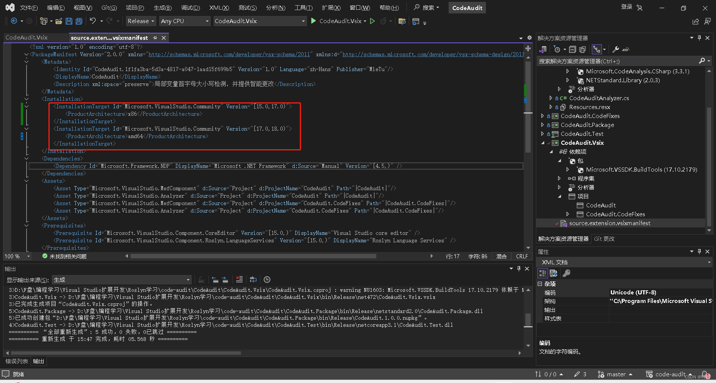The height and width of the screenshot is (383, 716).
Task: Open the XML 文档 dropdown in Properties
Action: coord(625,262)
